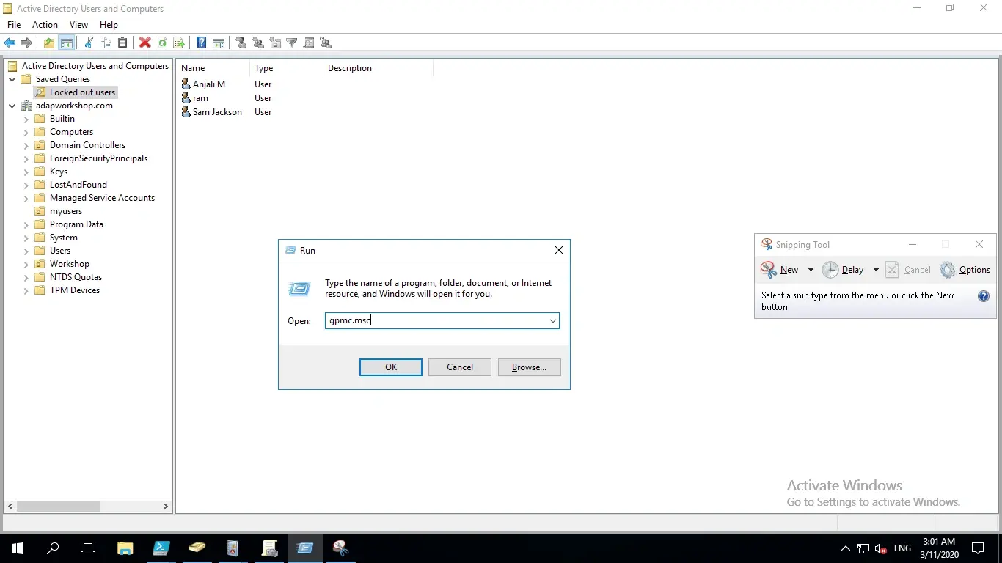Click the Description column header

tap(378, 68)
